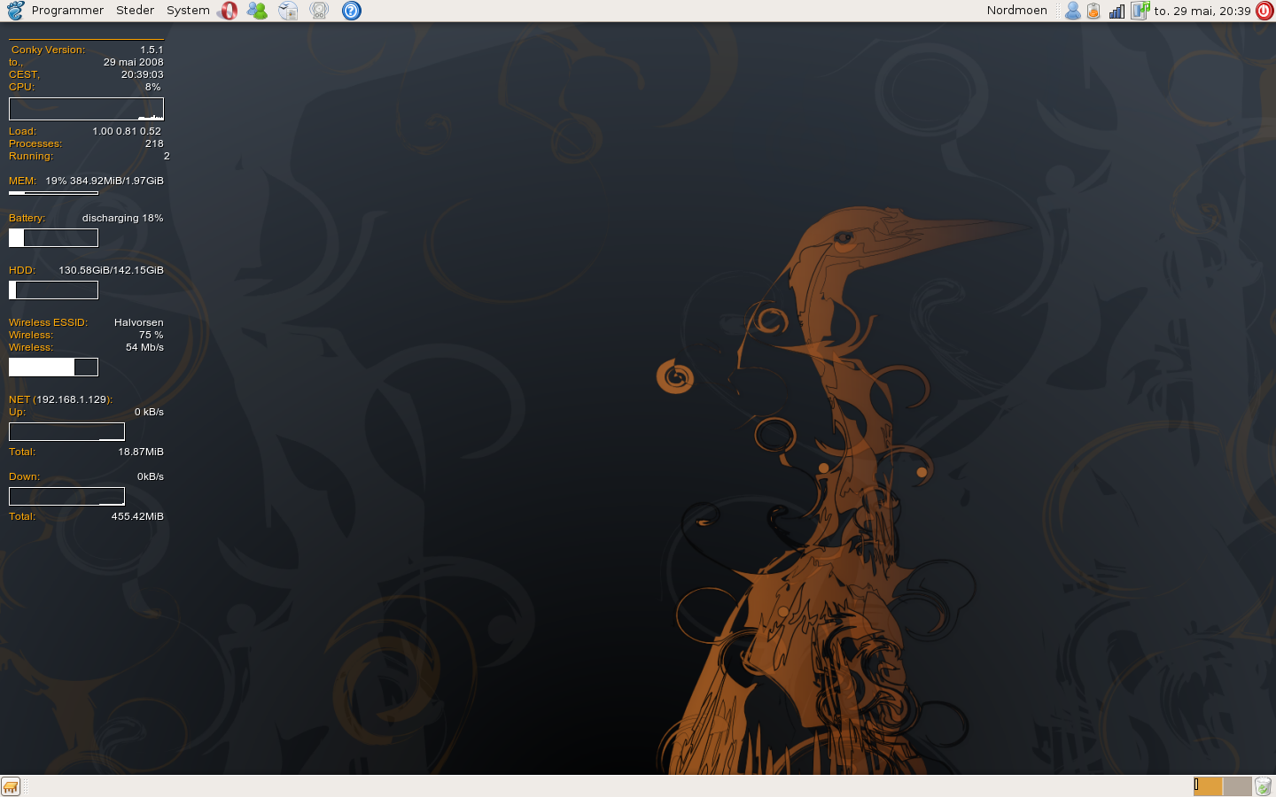This screenshot has width=1276, height=797.
Task: Click the "130.58GiB/142.15GiB" HDD value
Action: click(x=111, y=270)
